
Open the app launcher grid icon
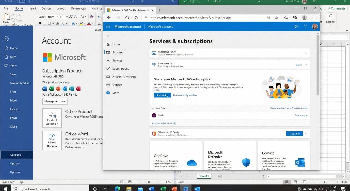point(108,27)
